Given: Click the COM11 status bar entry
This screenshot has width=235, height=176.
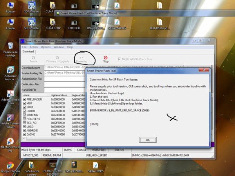Looking at the screenshot, I should tap(81, 150).
